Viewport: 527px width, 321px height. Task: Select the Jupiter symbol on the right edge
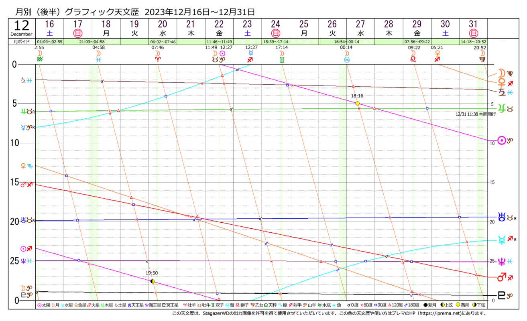pos(501,108)
